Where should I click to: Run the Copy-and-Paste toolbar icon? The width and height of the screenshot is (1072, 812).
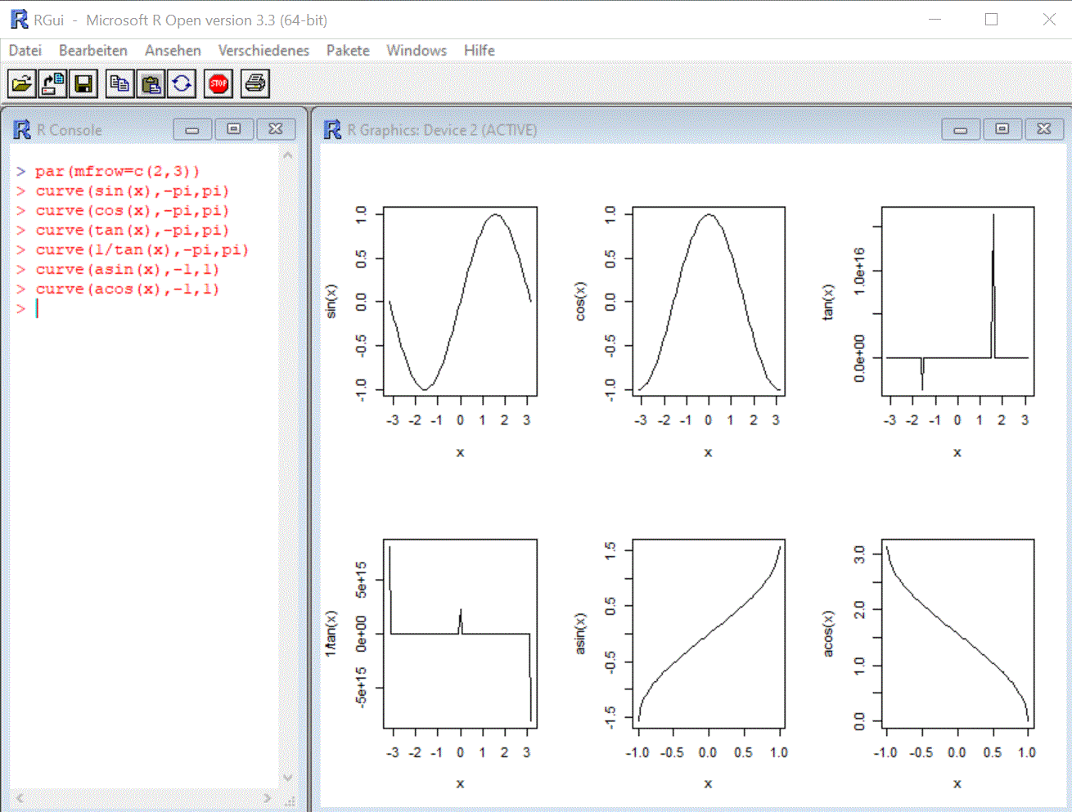[182, 83]
